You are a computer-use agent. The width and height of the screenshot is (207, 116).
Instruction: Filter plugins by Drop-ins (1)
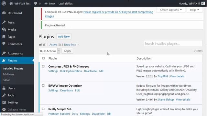(x=71, y=44)
